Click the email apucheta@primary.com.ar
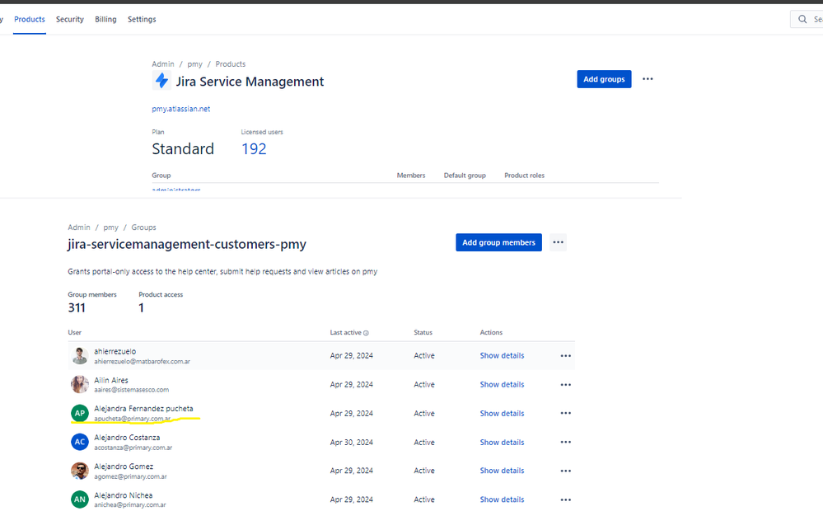 point(133,419)
